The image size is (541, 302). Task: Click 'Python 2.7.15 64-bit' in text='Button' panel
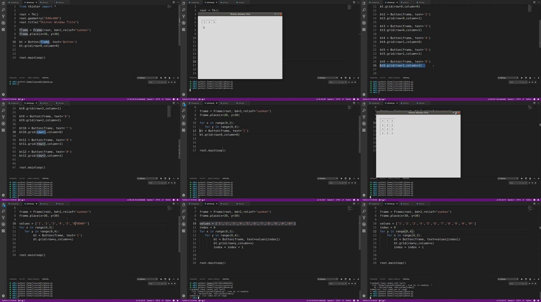pos(9,99)
